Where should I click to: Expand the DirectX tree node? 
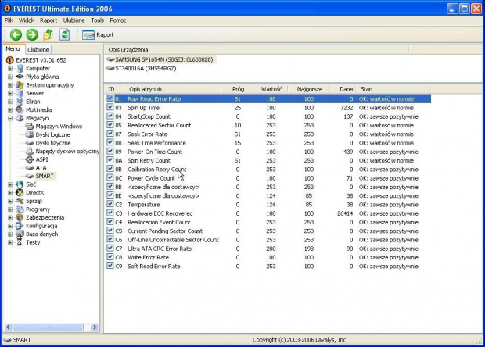(10, 193)
